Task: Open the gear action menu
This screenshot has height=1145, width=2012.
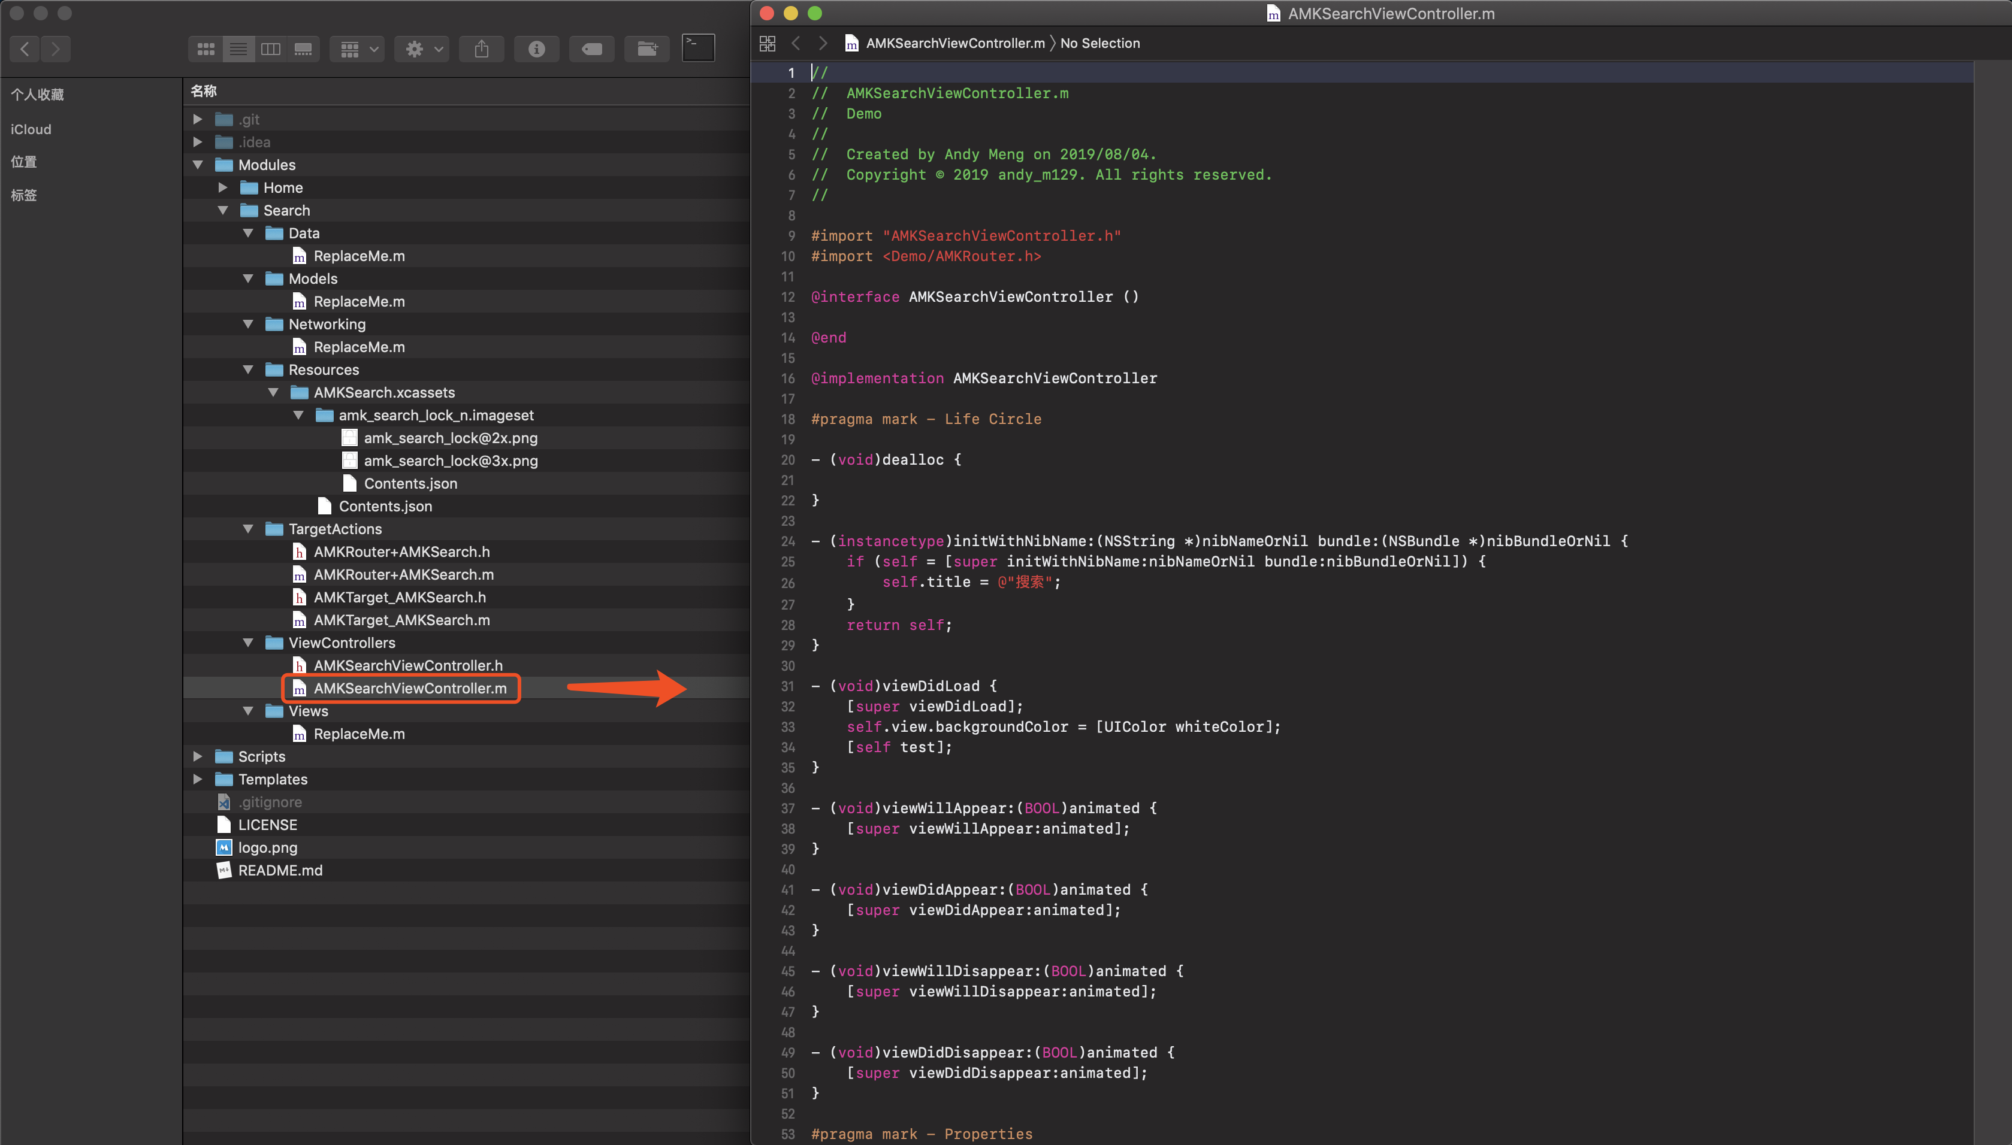Action: (422, 49)
